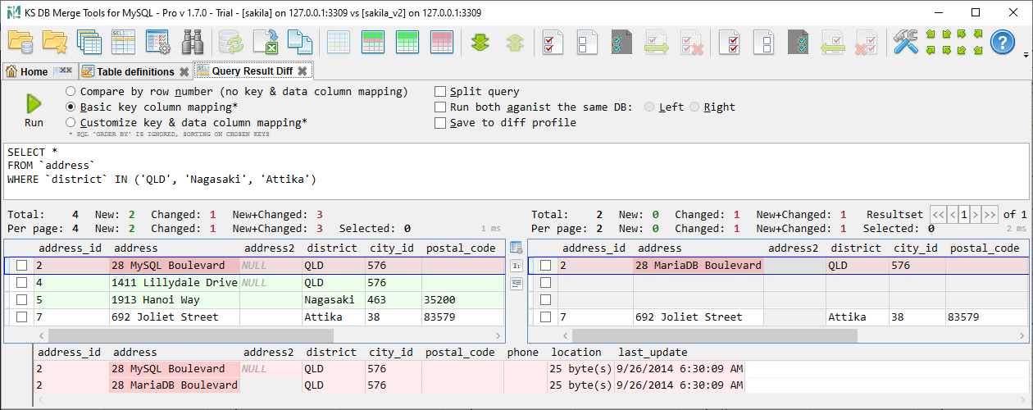
Task: Click the column settings icon between grids
Action: pos(516,248)
